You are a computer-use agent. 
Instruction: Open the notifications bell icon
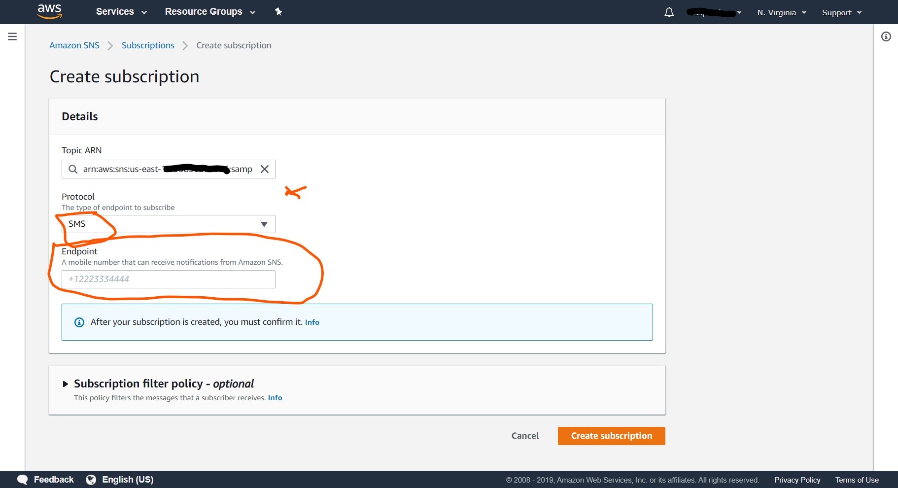tap(669, 12)
